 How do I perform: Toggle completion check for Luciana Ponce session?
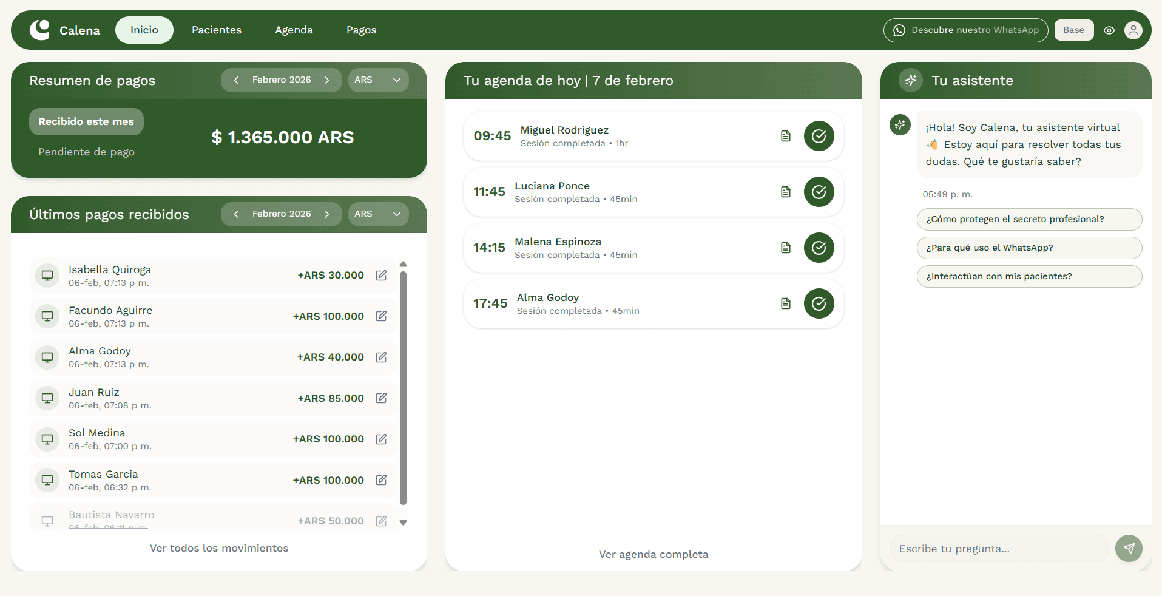click(819, 192)
